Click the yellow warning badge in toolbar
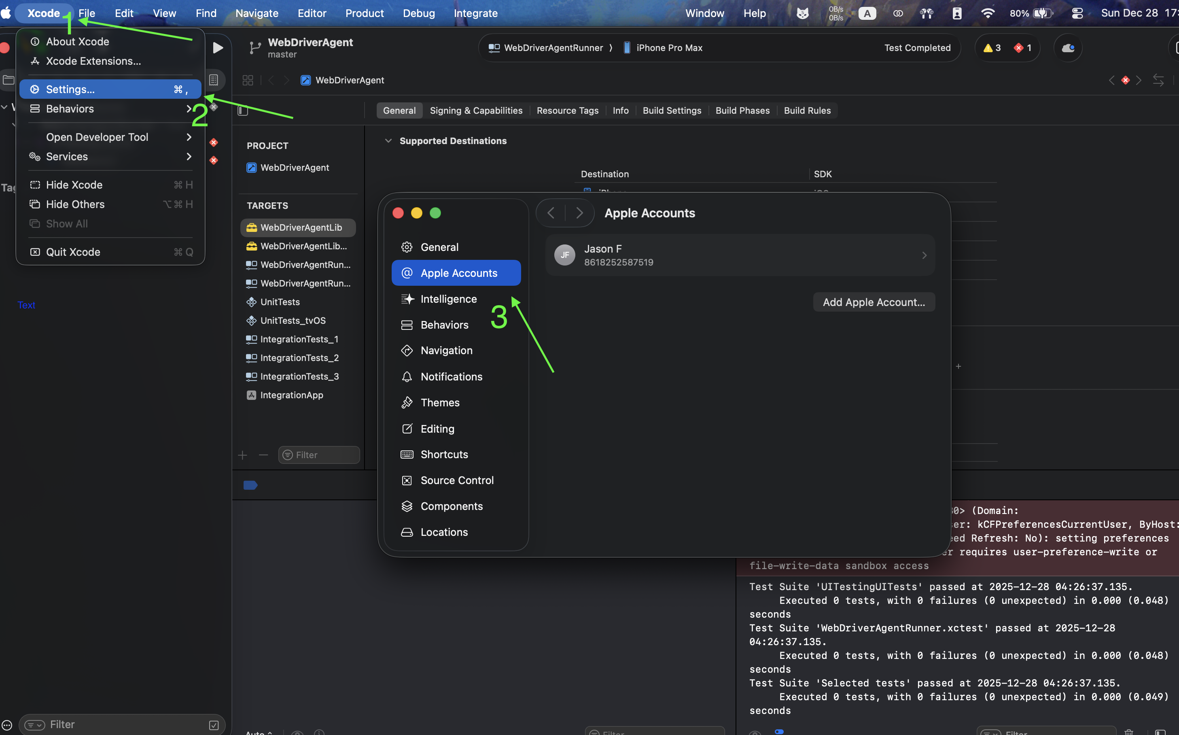The height and width of the screenshot is (735, 1179). (991, 48)
